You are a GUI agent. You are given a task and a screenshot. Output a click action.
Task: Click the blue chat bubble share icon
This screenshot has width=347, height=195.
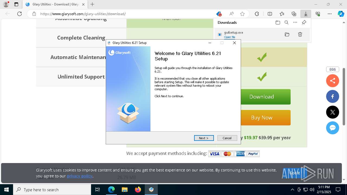coord(333,128)
